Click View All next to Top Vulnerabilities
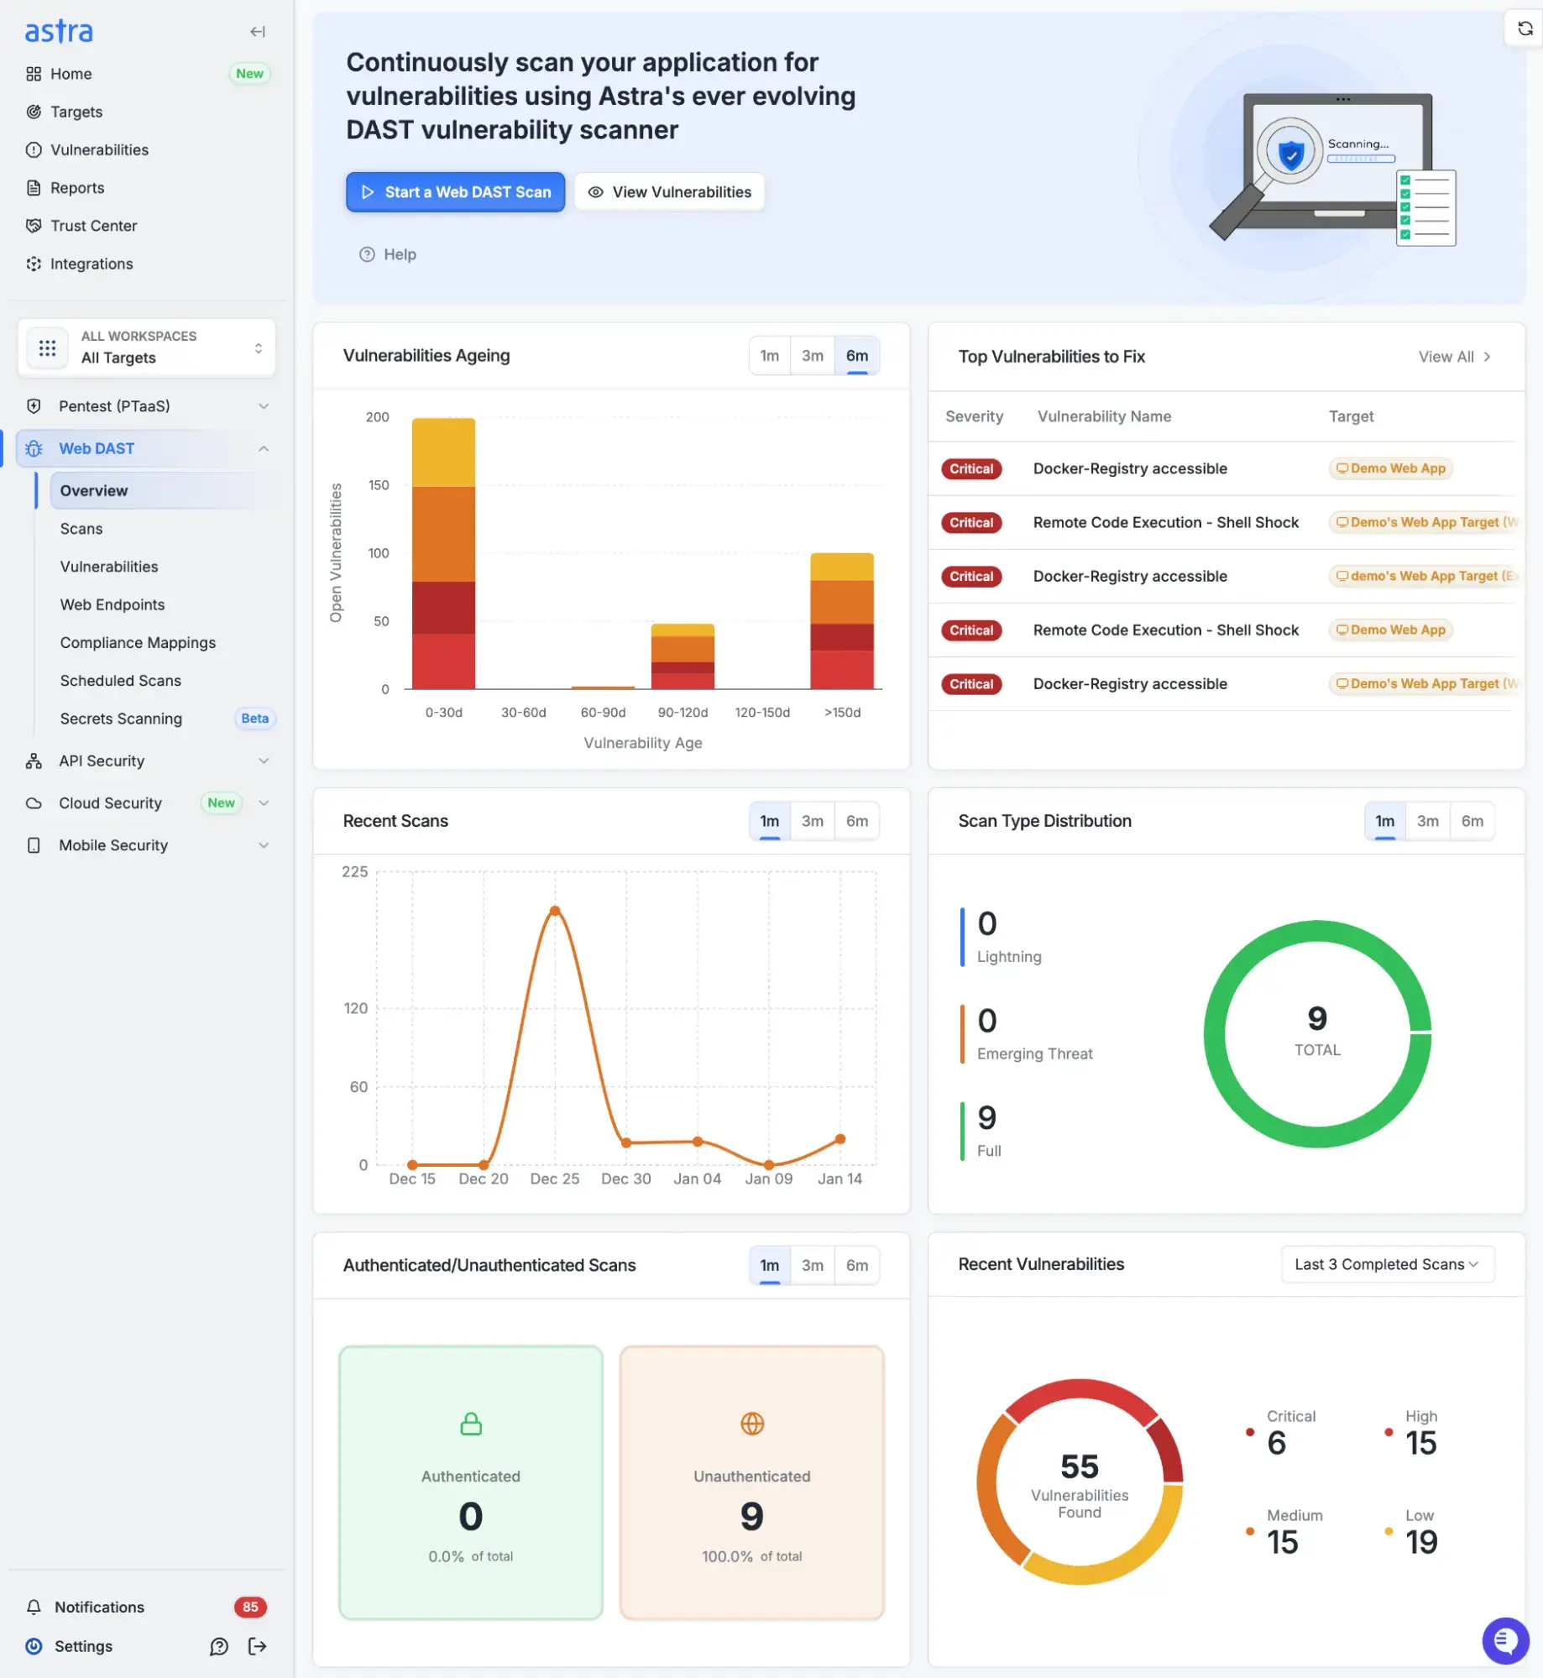This screenshot has height=1678, width=1543. pyautogui.click(x=1455, y=357)
